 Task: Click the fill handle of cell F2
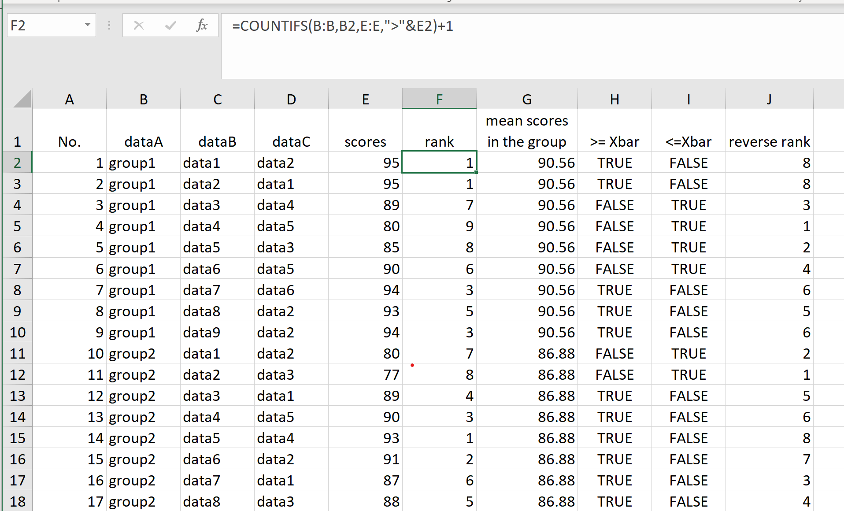pos(476,172)
